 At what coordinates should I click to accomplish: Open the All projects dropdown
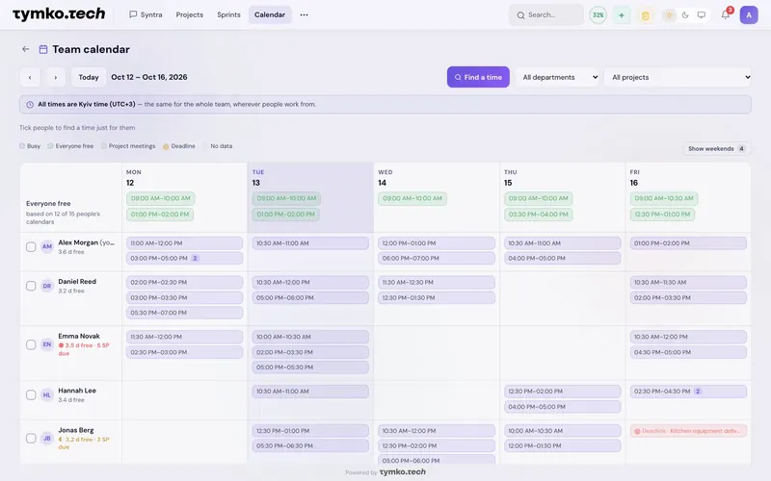point(678,77)
